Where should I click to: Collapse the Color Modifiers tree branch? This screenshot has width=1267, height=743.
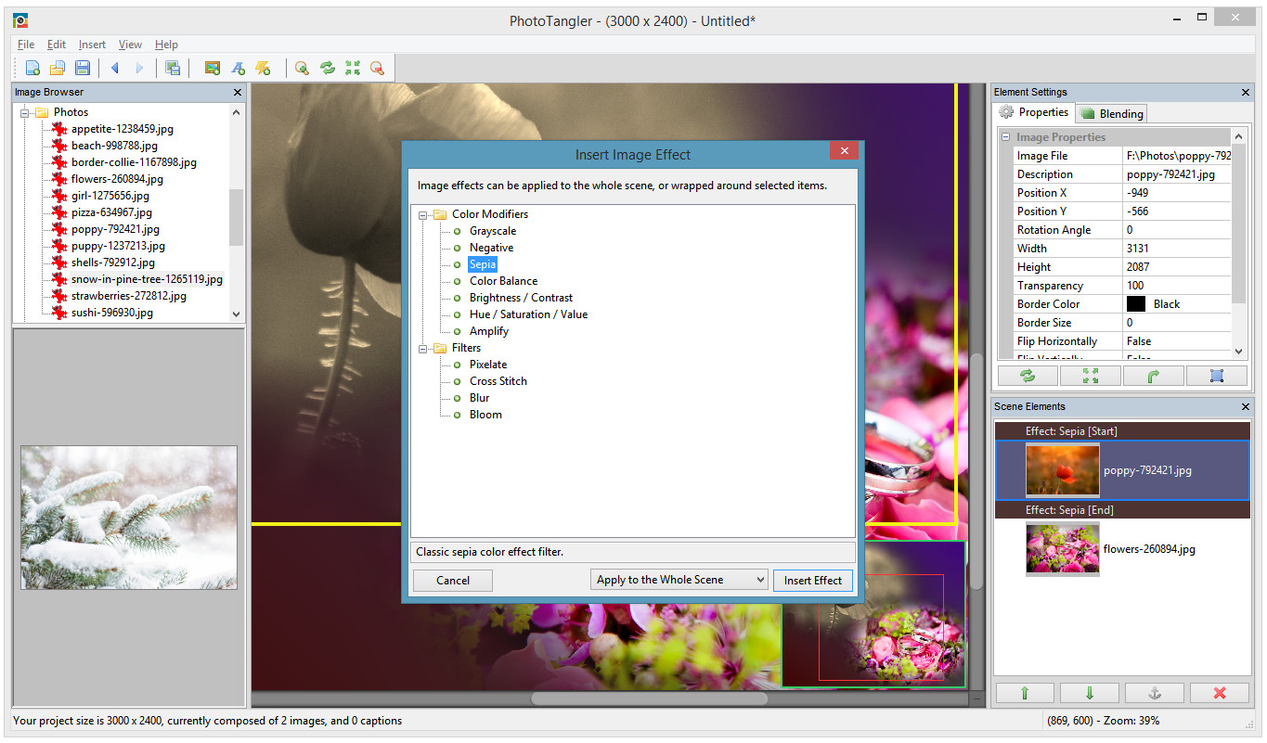[421, 213]
